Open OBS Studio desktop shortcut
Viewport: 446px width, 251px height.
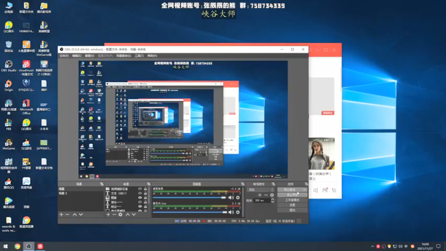pos(8,66)
